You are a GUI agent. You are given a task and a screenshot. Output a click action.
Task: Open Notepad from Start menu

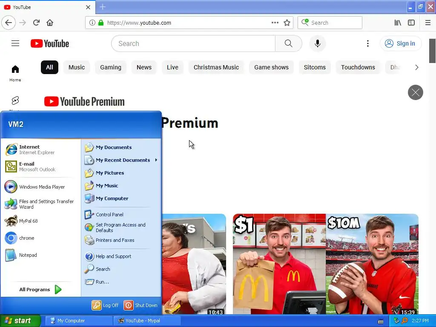pyautogui.click(x=40, y=255)
